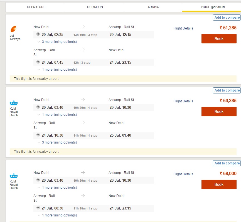Click arrow icon beside New Delhi, Jet Airways
Screen dimensions: 241x222
click(x=83, y=27)
